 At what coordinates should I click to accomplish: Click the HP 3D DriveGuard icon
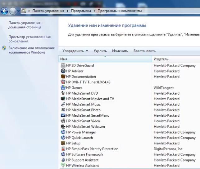click(x=63, y=65)
